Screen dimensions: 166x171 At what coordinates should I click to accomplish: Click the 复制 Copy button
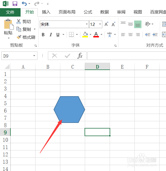point(24,29)
